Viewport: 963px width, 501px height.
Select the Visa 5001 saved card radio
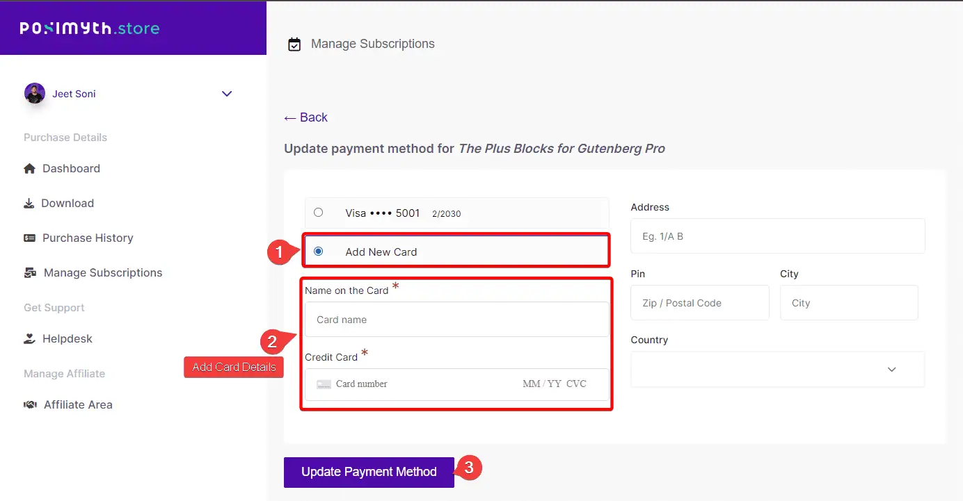pos(318,213)
